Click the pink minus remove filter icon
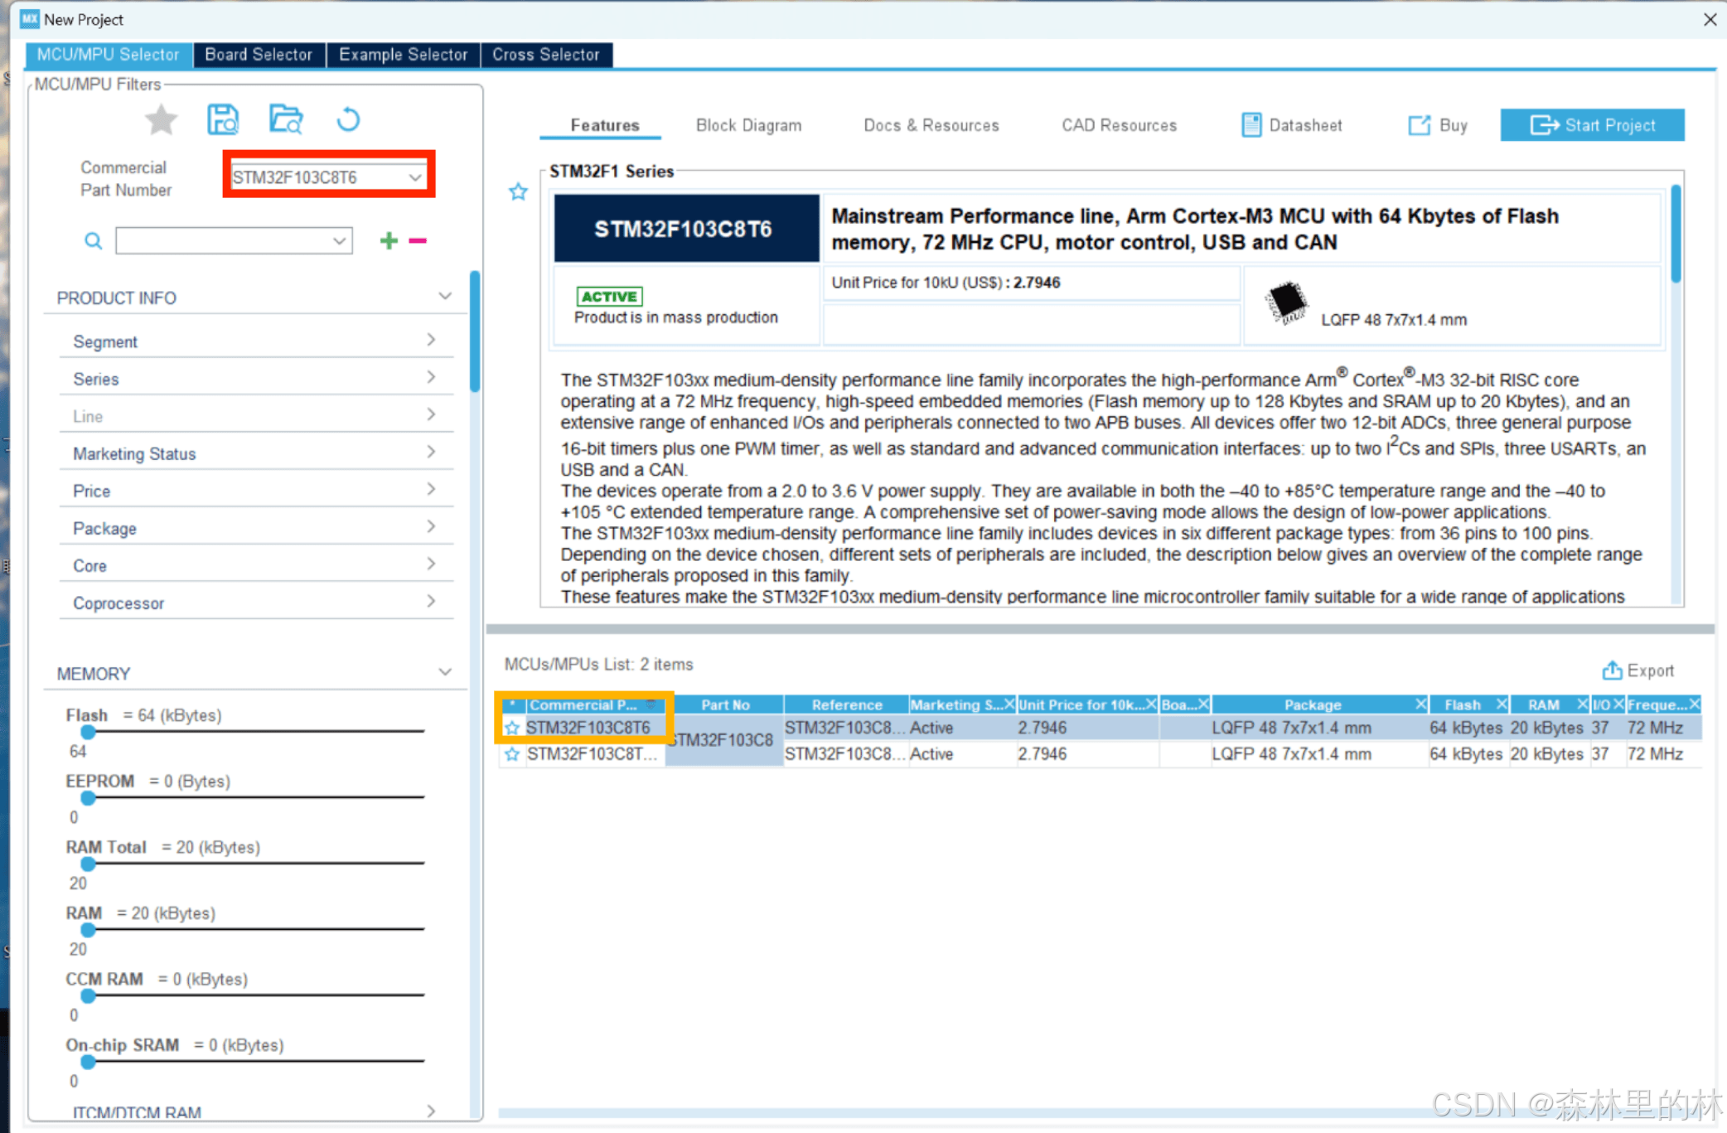 (418, 241)
